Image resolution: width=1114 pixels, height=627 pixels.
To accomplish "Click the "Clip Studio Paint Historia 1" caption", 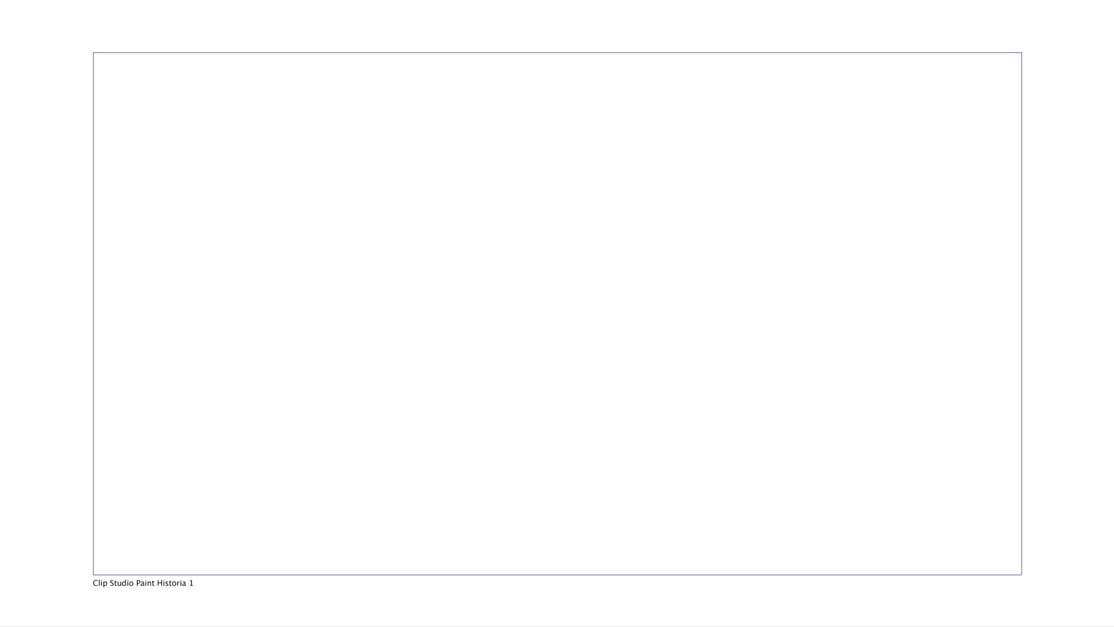I will (x=143, y=583).
